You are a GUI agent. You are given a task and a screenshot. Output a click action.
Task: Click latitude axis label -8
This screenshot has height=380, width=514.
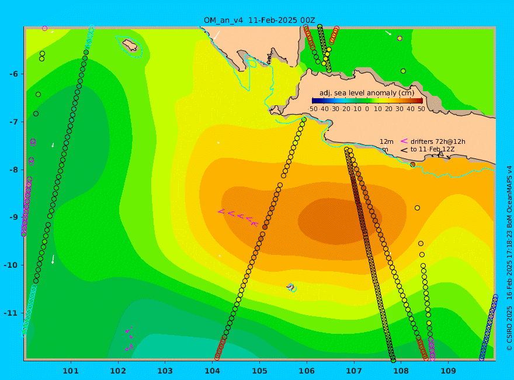click(14, 170)
